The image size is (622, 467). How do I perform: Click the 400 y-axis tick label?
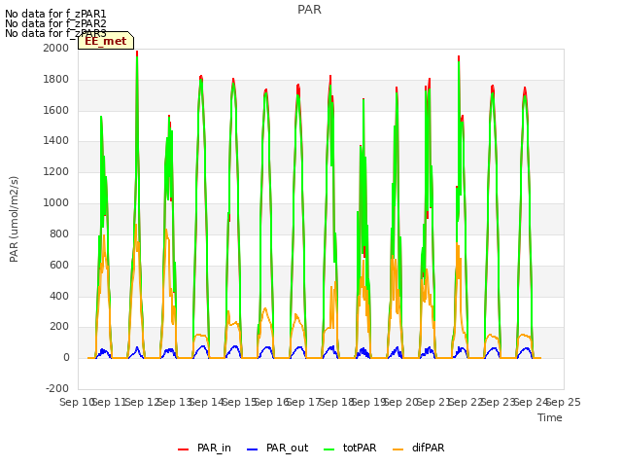[x=59, y=296]
